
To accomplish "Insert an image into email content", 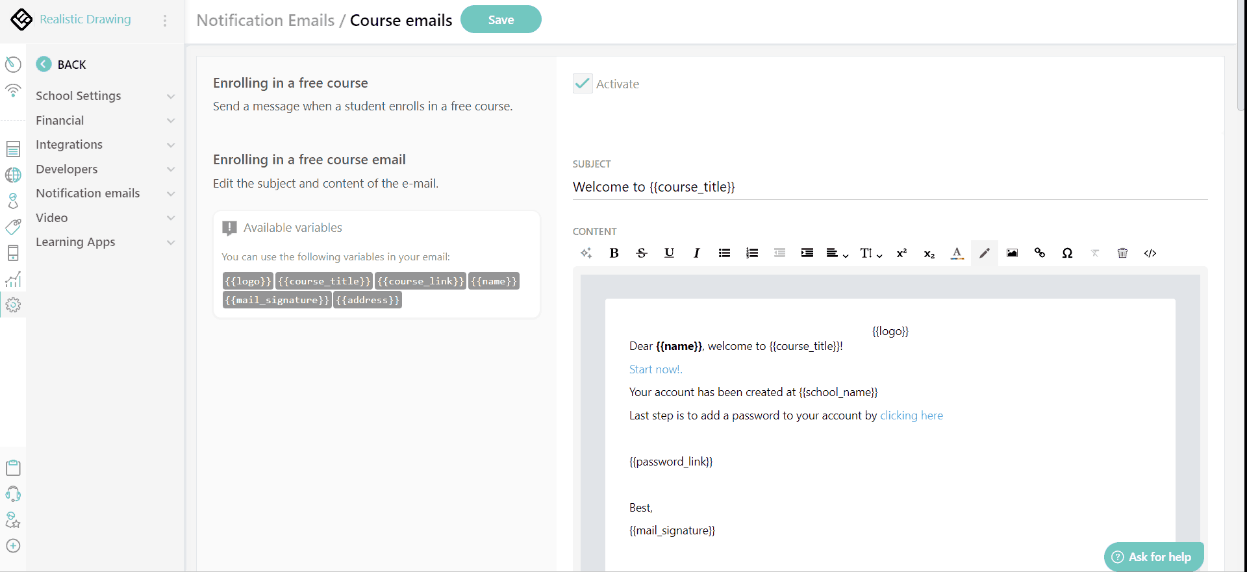I will click(x=1012, y=253).
